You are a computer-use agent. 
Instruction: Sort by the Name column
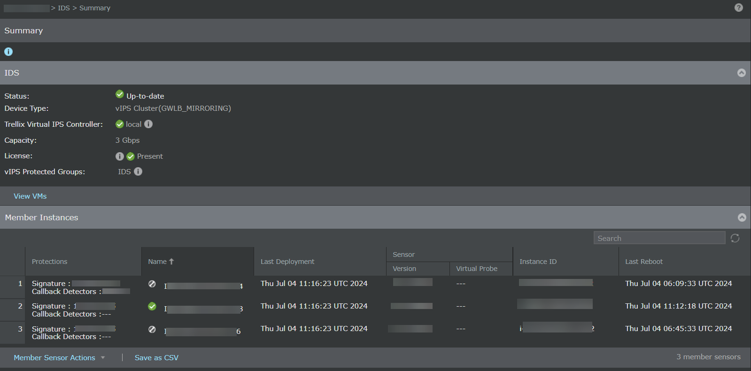161,262
